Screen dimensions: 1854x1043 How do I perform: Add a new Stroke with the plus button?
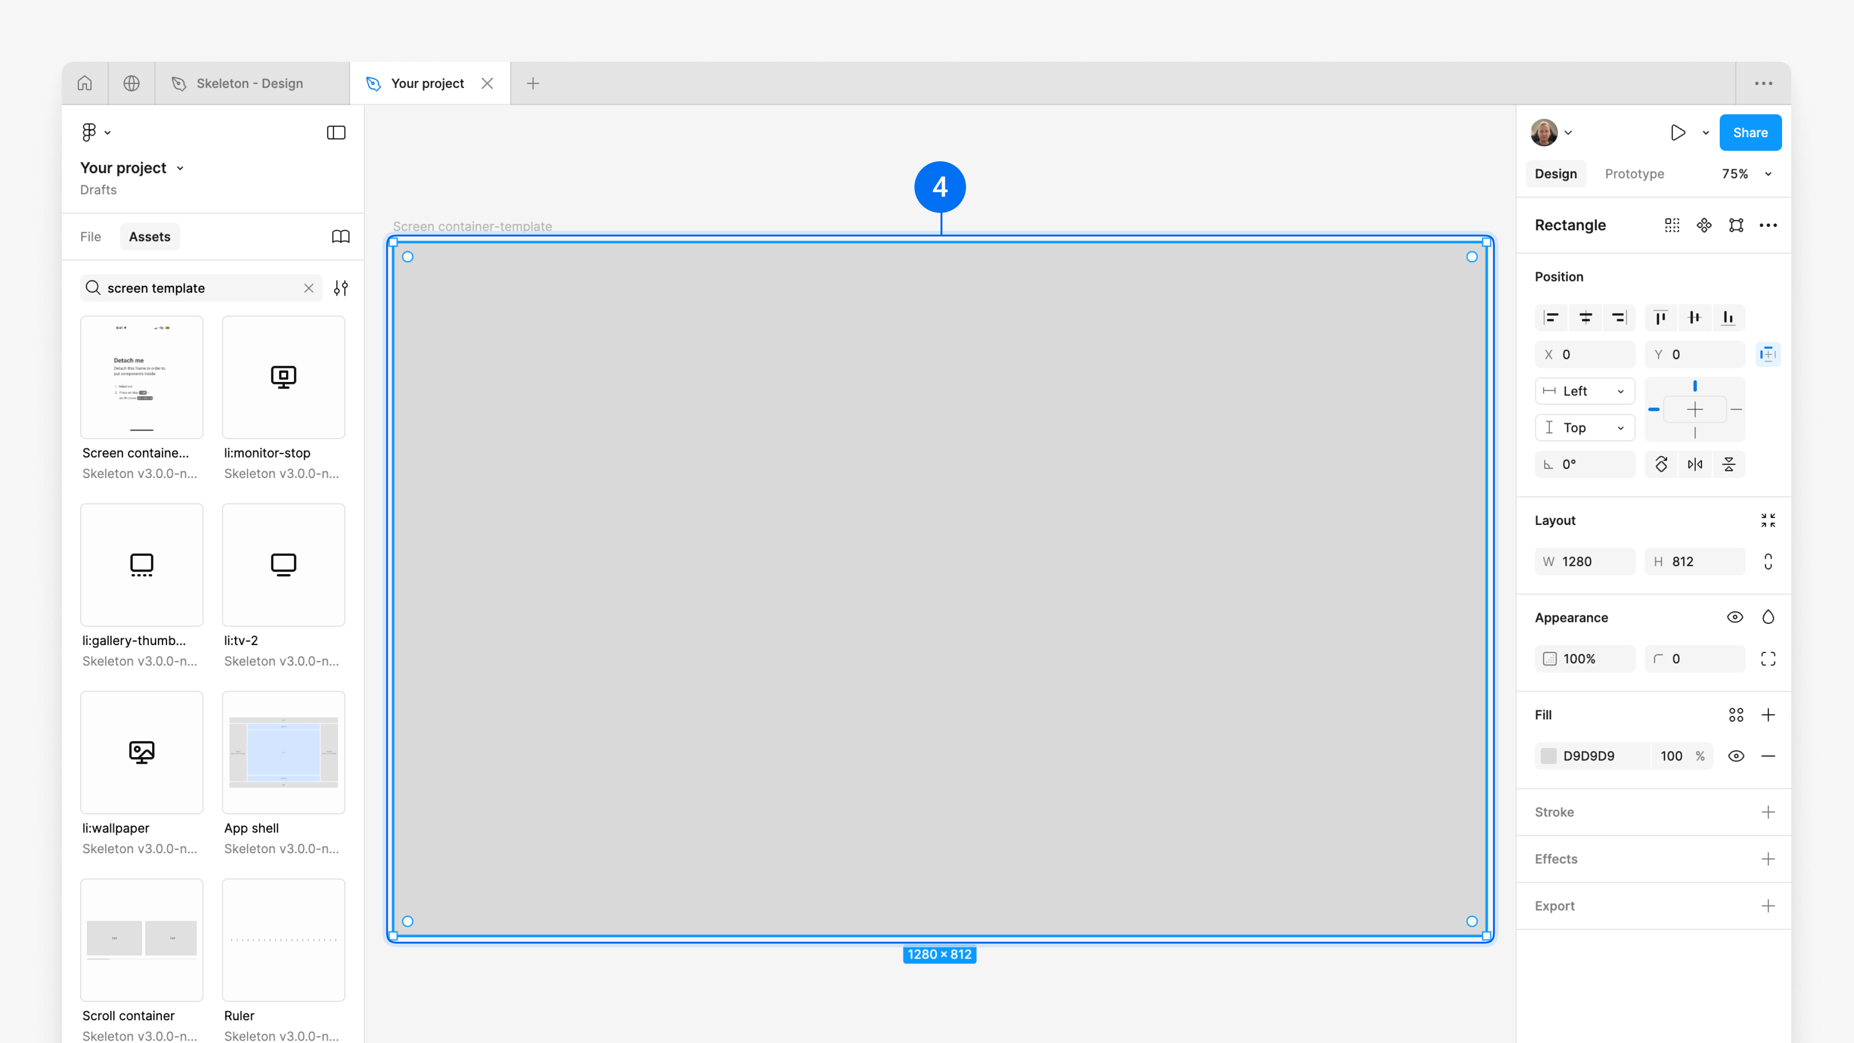1768,812
